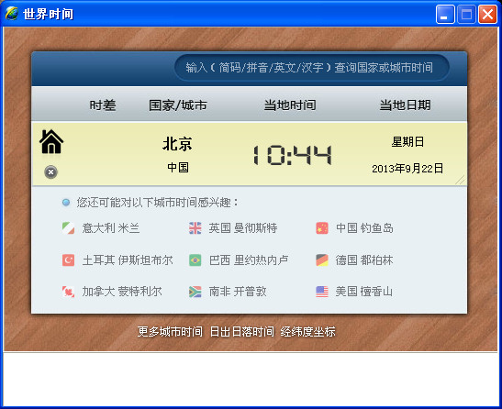Open 巴西 里约热内卢 time
This screenshot has width=502, height=409.
[249, 260]
